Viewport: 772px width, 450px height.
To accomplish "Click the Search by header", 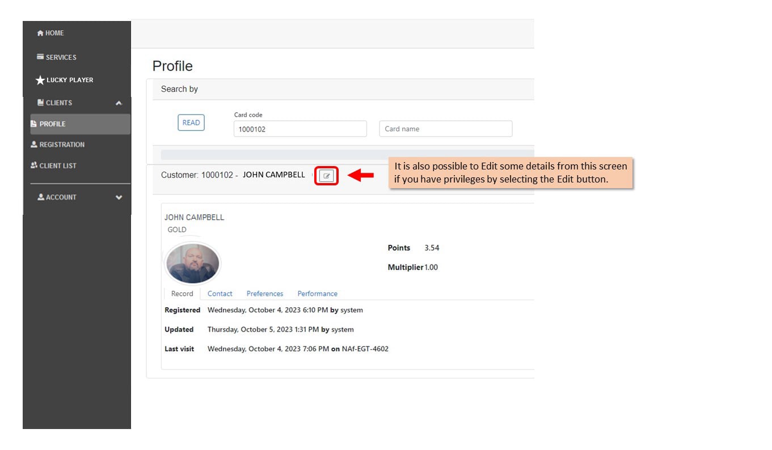I will pyautogui.click(x=179, y=89).
